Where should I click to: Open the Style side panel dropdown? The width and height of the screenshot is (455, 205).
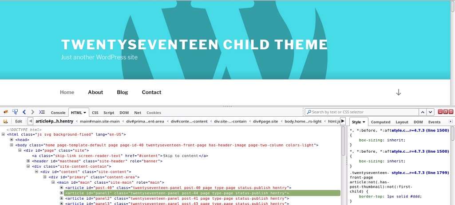coord(364,122)
